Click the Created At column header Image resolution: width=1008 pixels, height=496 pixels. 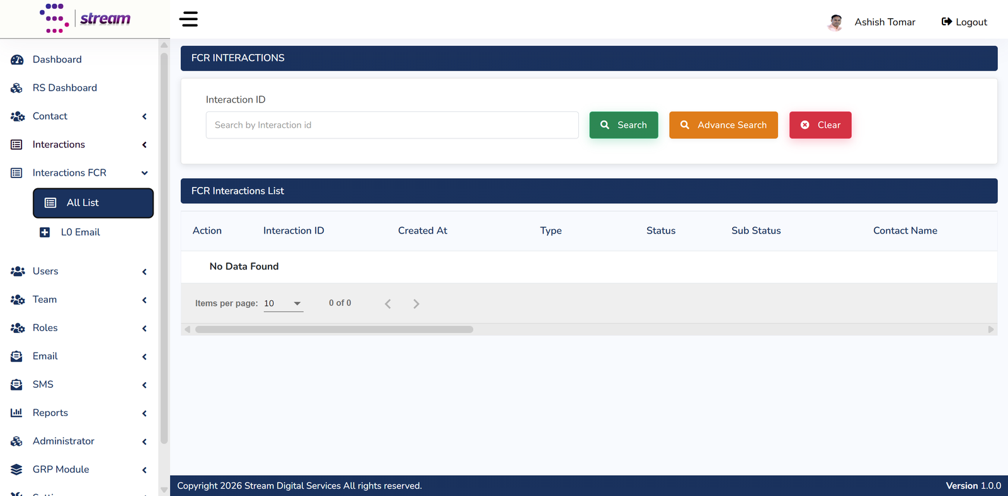tap(423, 231)
